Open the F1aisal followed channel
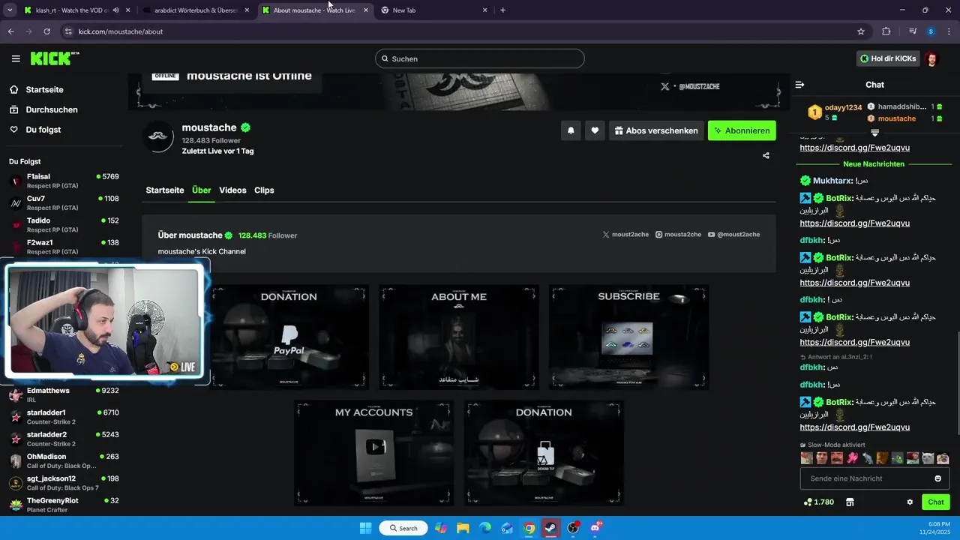 click(x=64, y=181)
